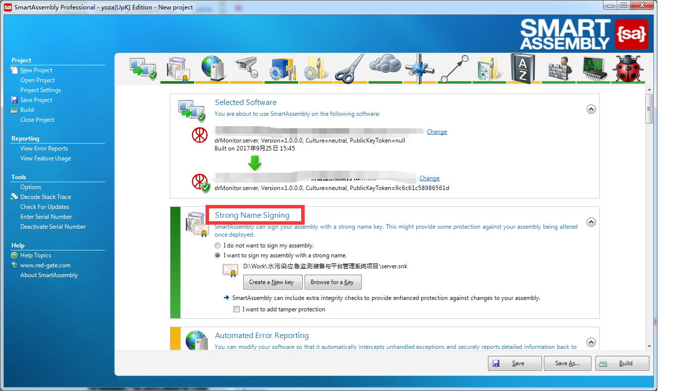The width and height of the screenshot is (695, 391).
Task: Click the 'Selected Software' heading
Action: 246,102
